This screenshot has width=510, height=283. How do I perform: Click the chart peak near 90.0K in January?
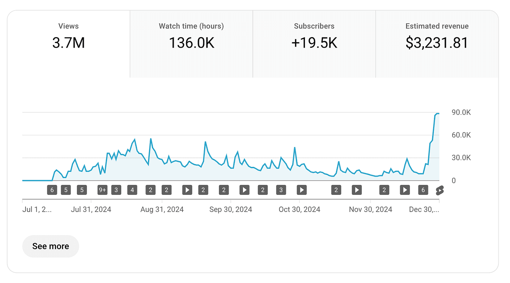click(437, 114)
